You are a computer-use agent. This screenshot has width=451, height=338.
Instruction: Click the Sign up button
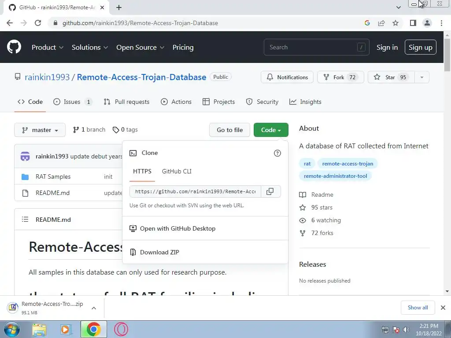[421, 48]
